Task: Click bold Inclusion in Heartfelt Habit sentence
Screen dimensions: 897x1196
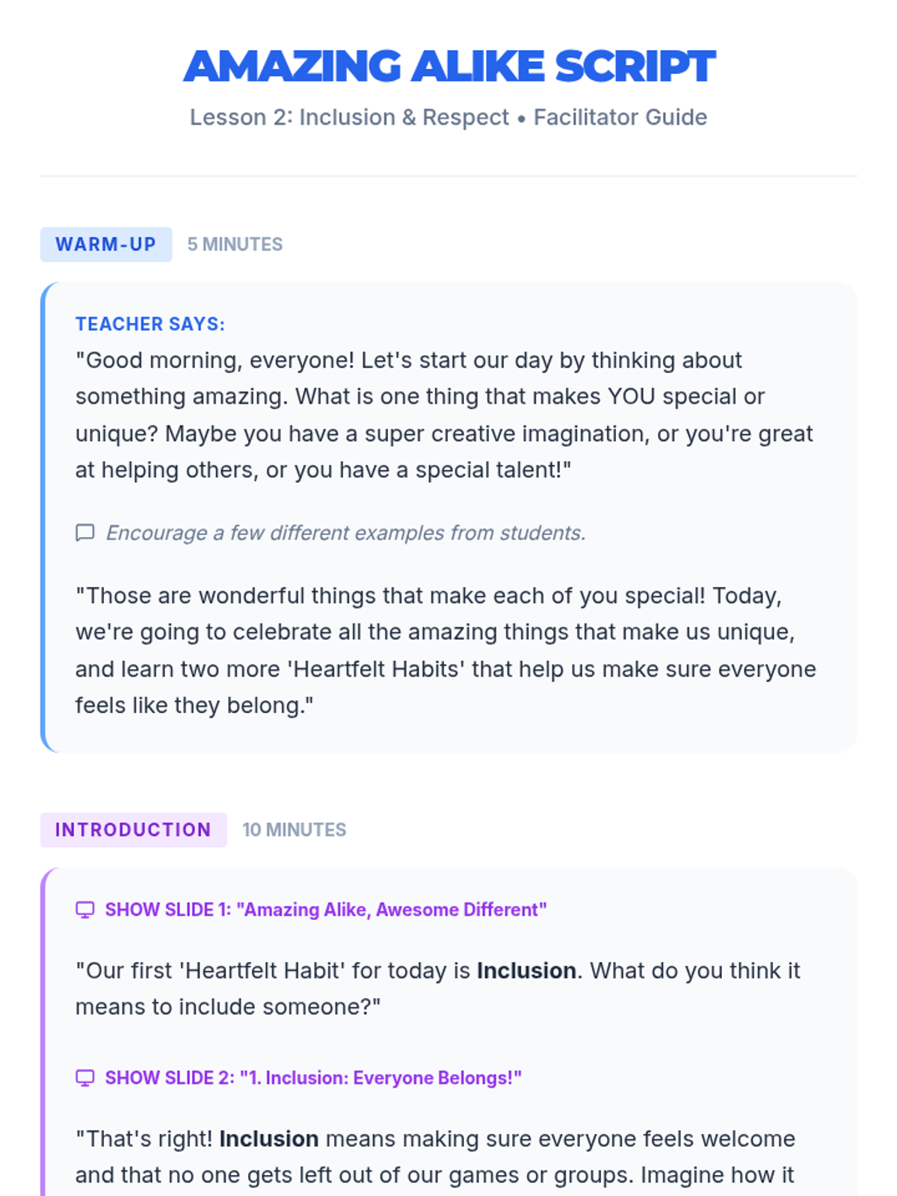Action: point(526,970)
